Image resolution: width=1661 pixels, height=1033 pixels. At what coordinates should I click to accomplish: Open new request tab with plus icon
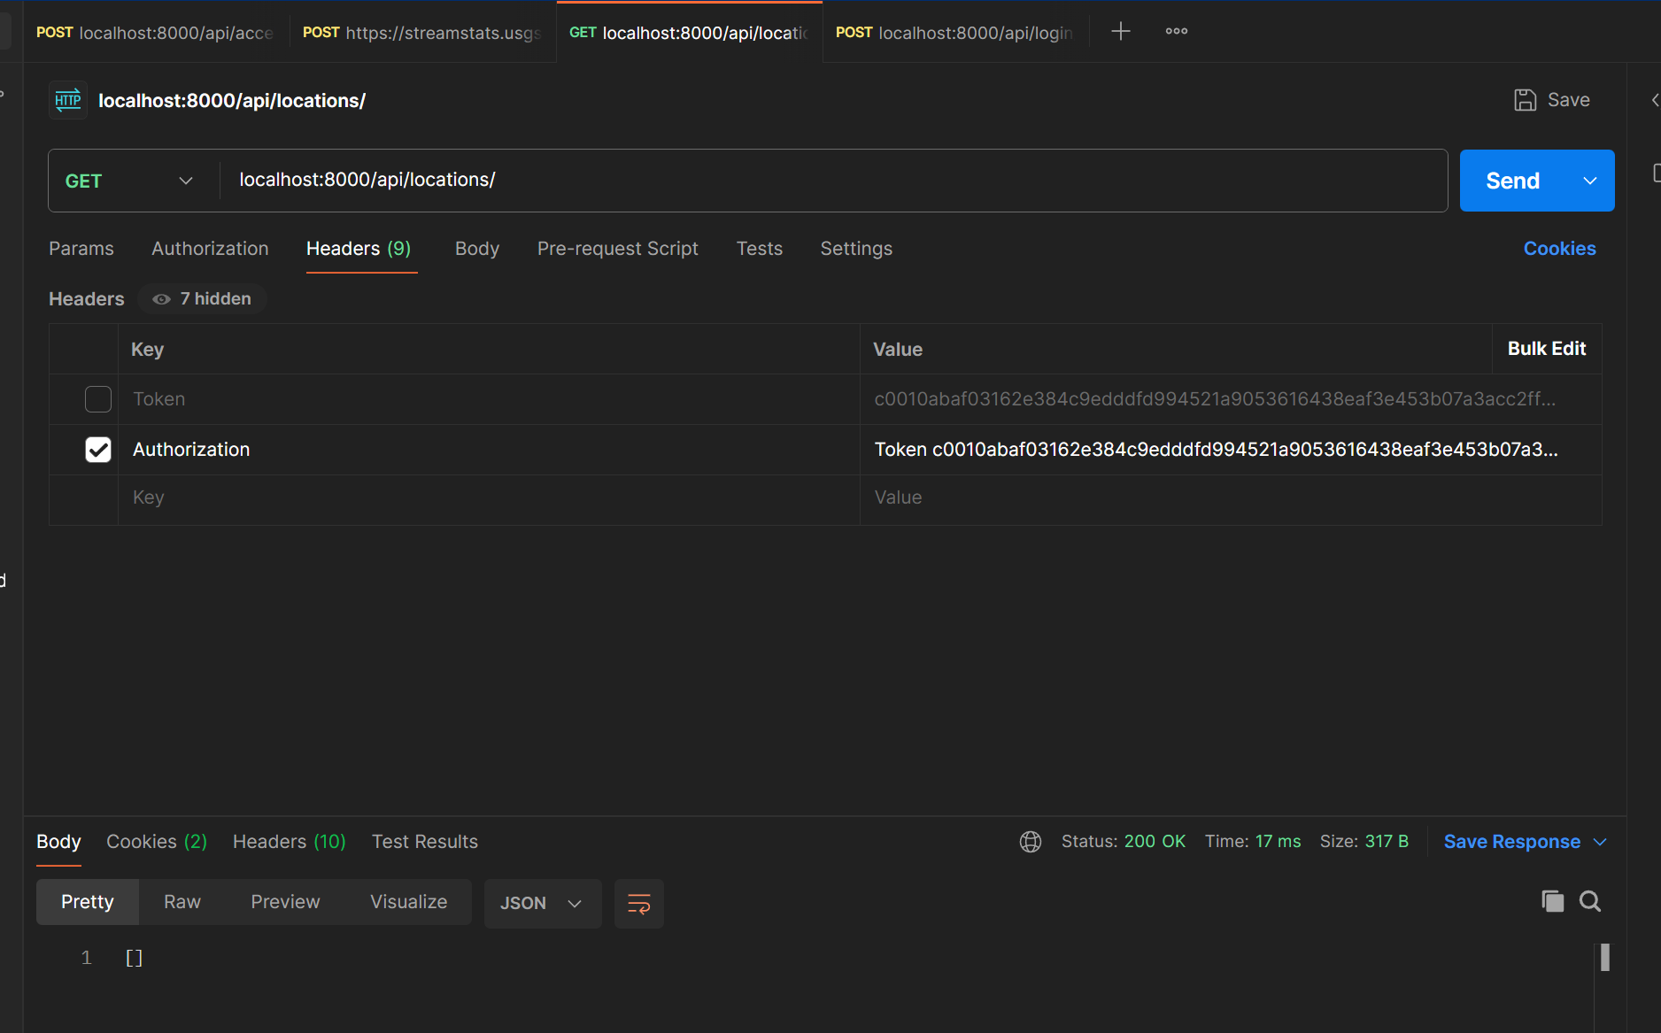1120,31
